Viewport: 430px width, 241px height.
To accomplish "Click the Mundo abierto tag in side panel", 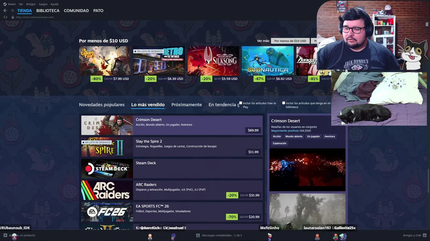I will pyautogui.click(x=294, y=136).
